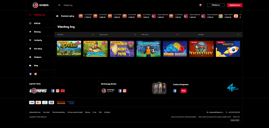
Task: Open the FAQ footer link
Action: [x=100, y=112]
